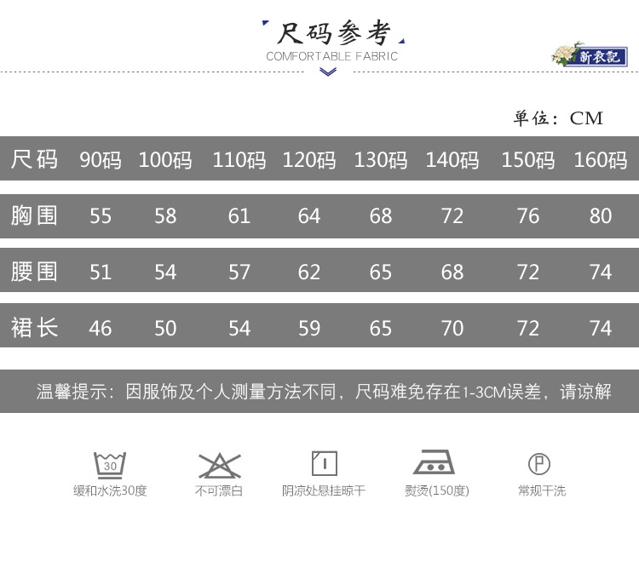Screen dimensions: 639x579
Task: Click the hang-dry-in-shade square icon
Action: [x=325, y=463]
